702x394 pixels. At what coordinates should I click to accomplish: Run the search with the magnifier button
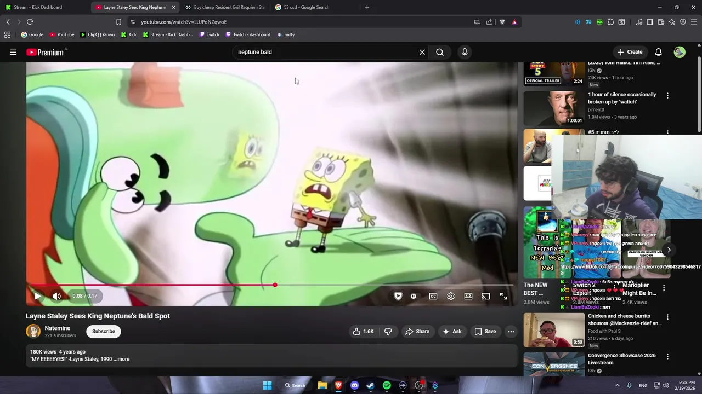(440, 52)
